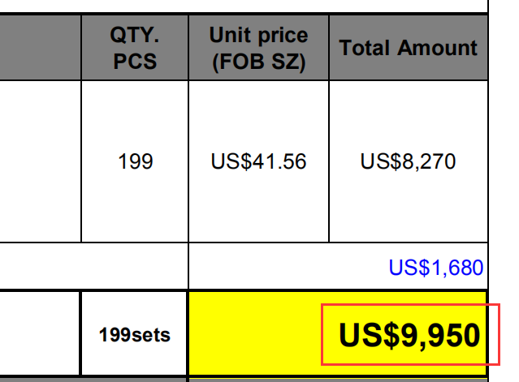Click the "PCS" word in header
Screen dimensions: 519x382
click(x=135, y=61)
